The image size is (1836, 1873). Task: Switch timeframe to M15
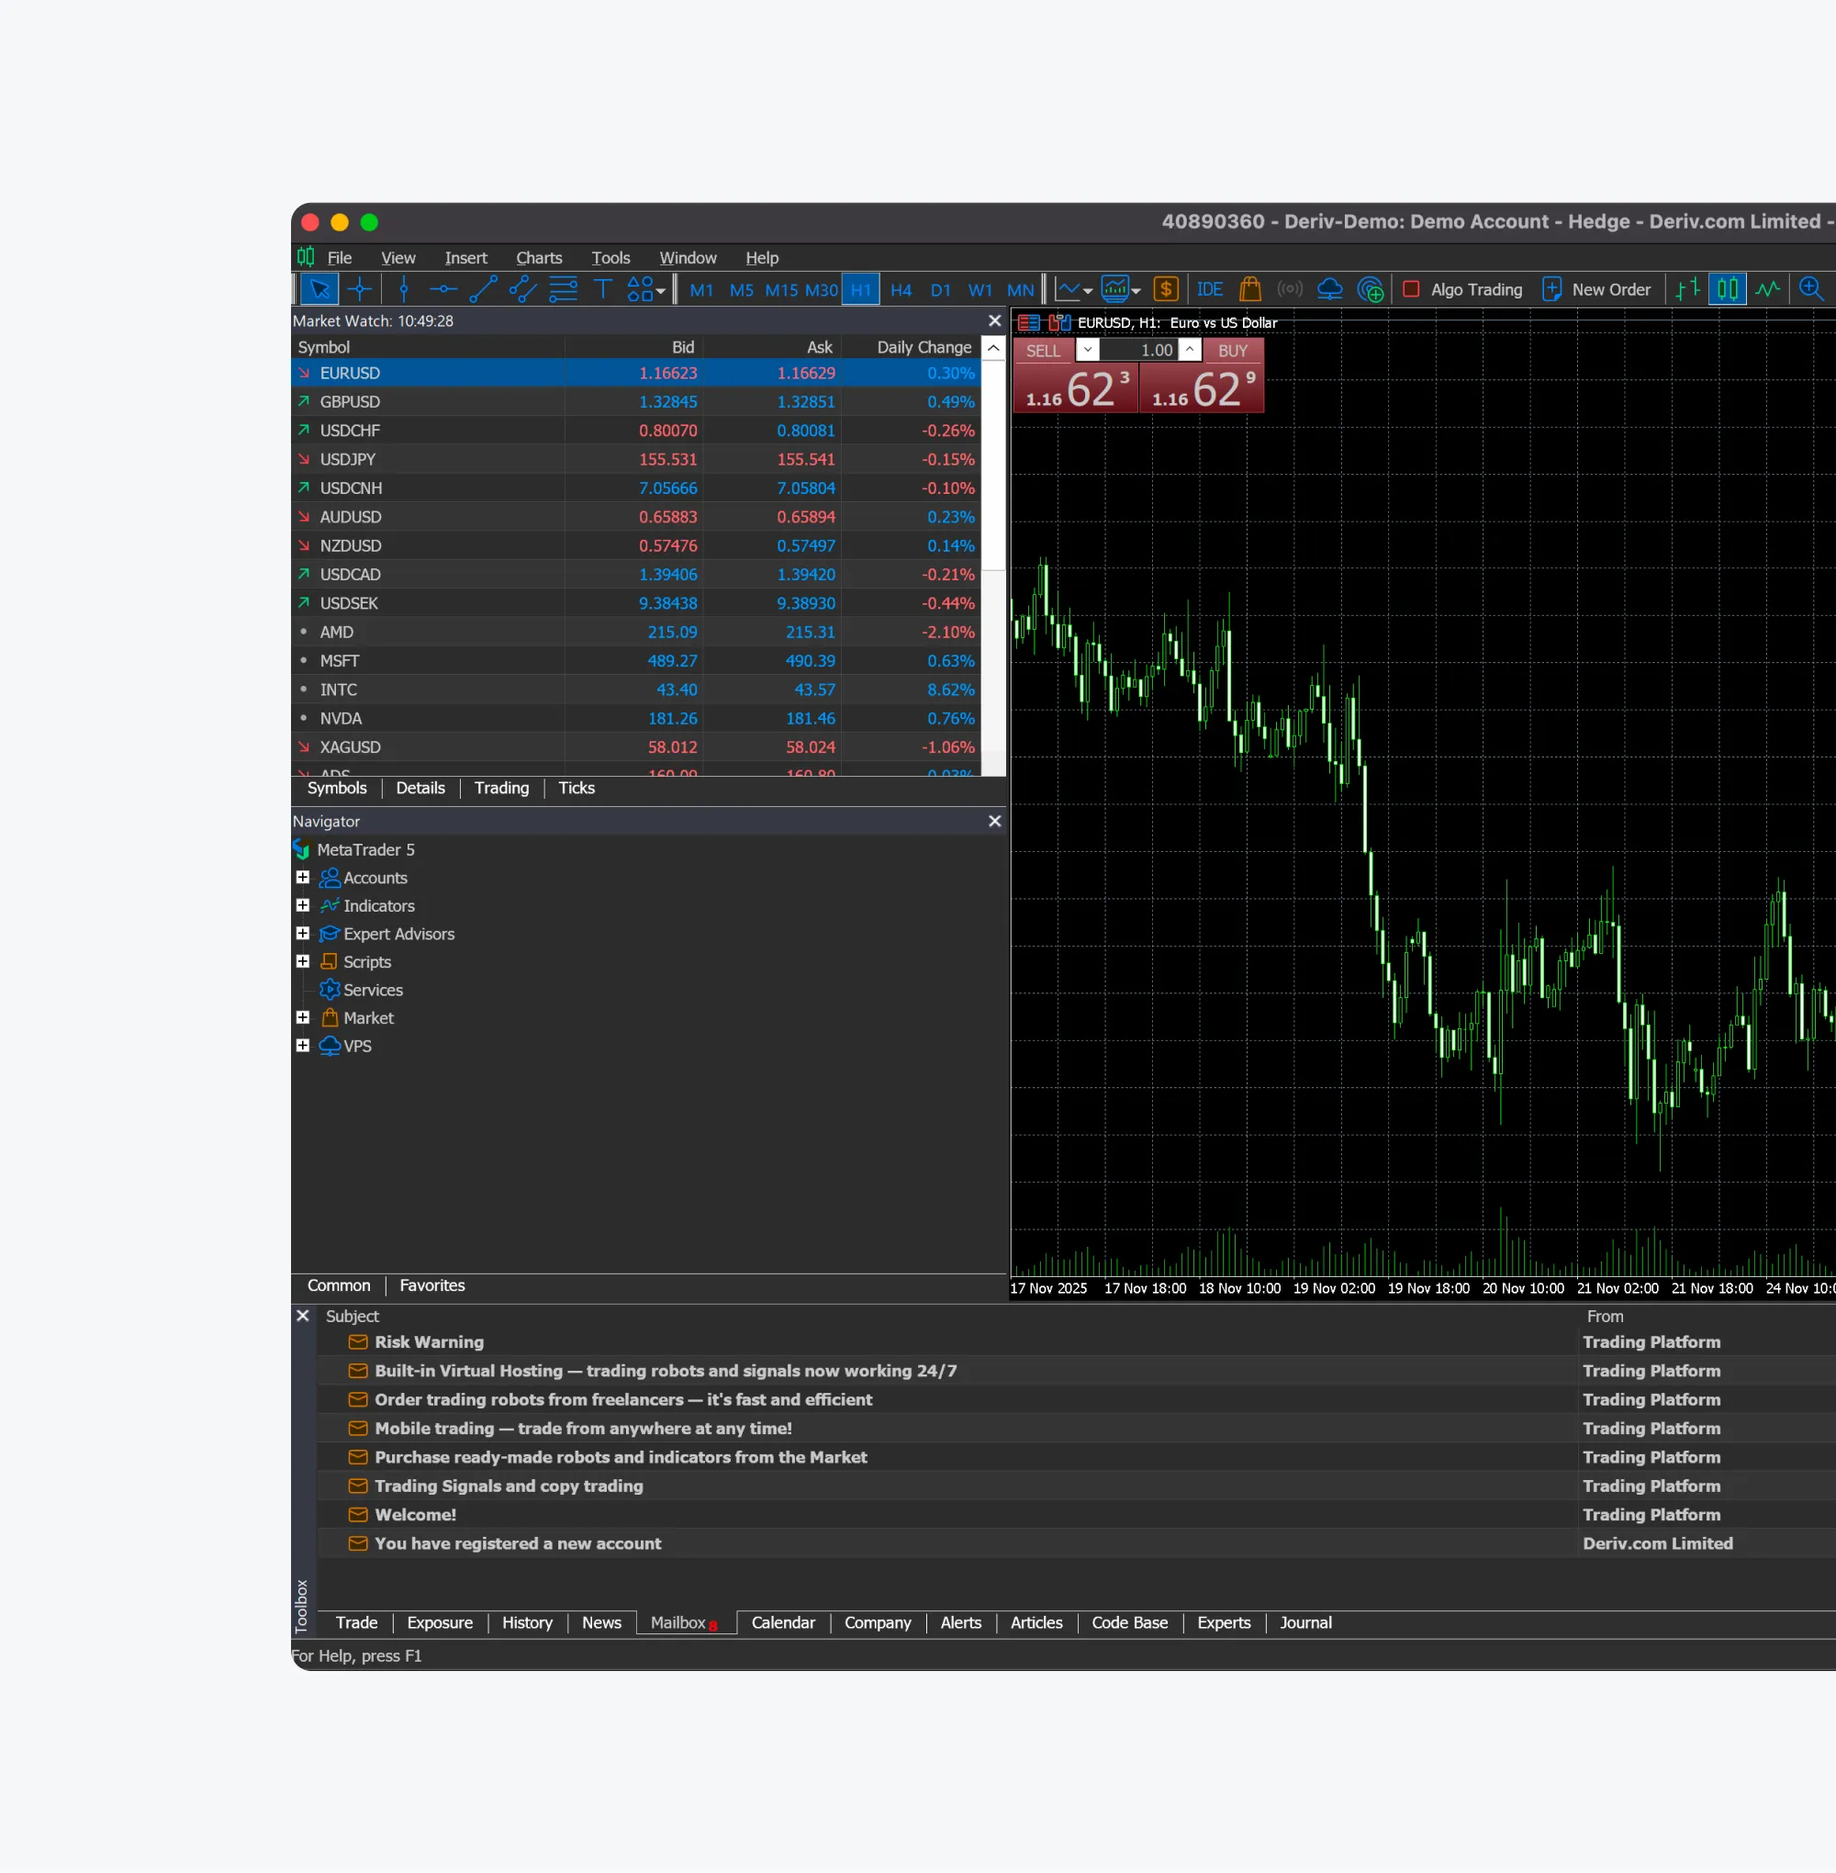782,289
